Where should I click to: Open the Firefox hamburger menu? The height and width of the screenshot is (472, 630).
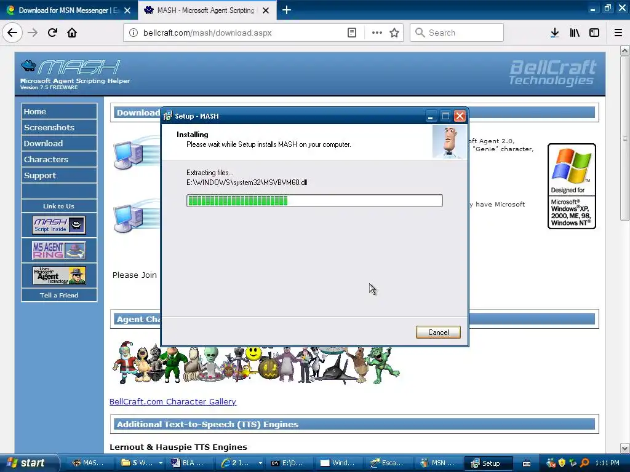(x=618, y=33)
